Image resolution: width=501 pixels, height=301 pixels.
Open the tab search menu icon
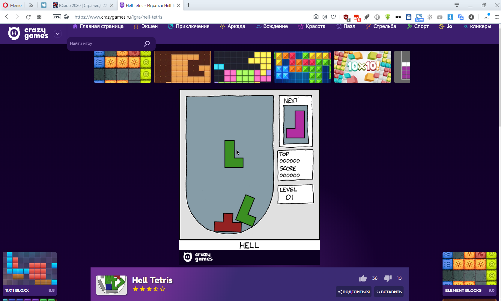coord(457,5)
